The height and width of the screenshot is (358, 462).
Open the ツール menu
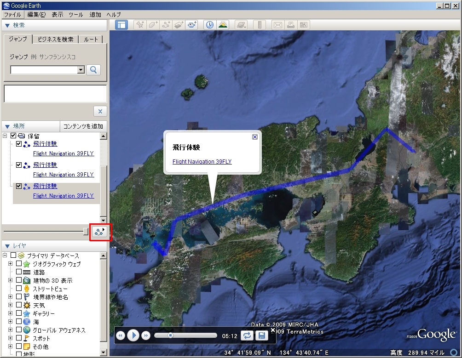click(76, 14)
